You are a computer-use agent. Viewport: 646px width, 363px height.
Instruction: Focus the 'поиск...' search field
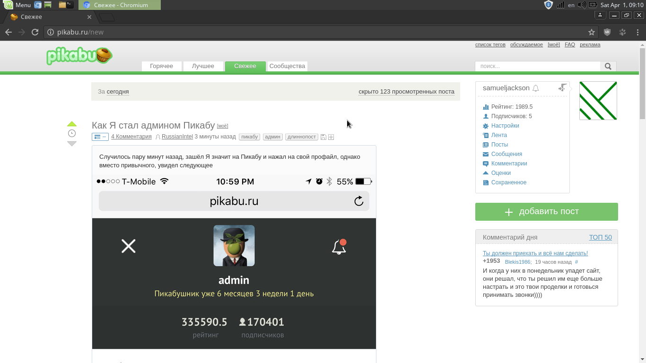pyautogui.click(x=538, y=66)
